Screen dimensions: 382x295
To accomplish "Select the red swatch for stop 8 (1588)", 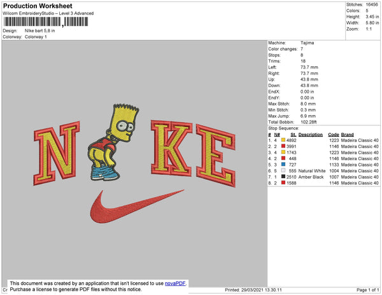I will coord(283,182).
